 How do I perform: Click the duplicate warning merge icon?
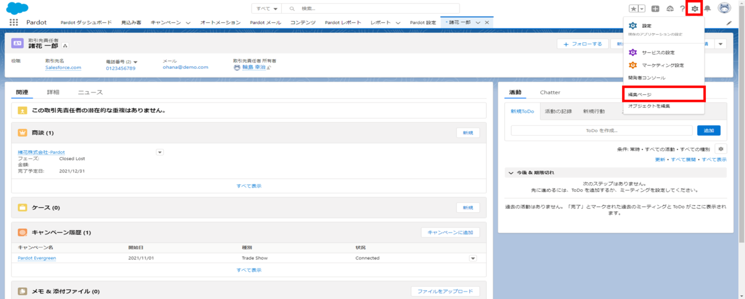coord(22,110)
